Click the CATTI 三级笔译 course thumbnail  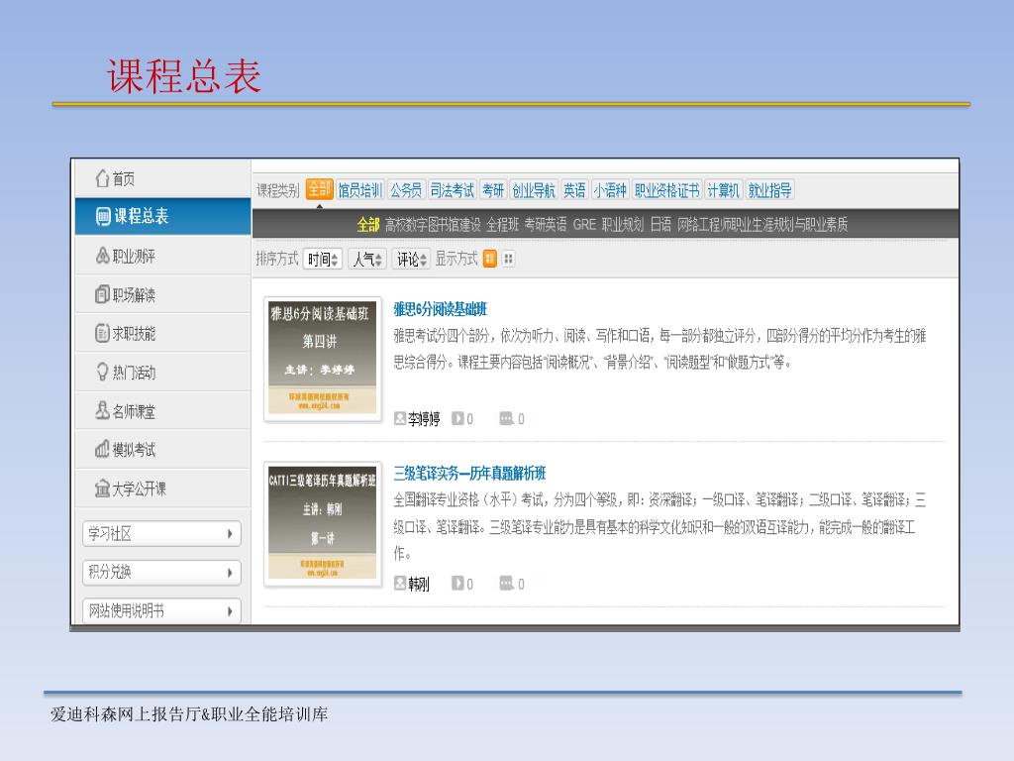click(323, 524)
